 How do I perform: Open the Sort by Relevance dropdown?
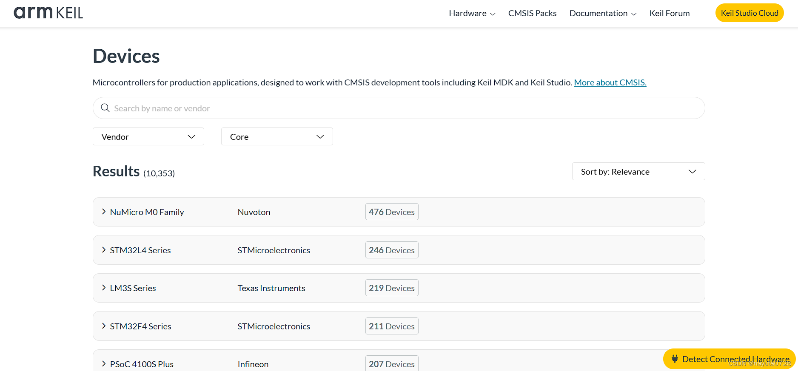coord(638,171)
